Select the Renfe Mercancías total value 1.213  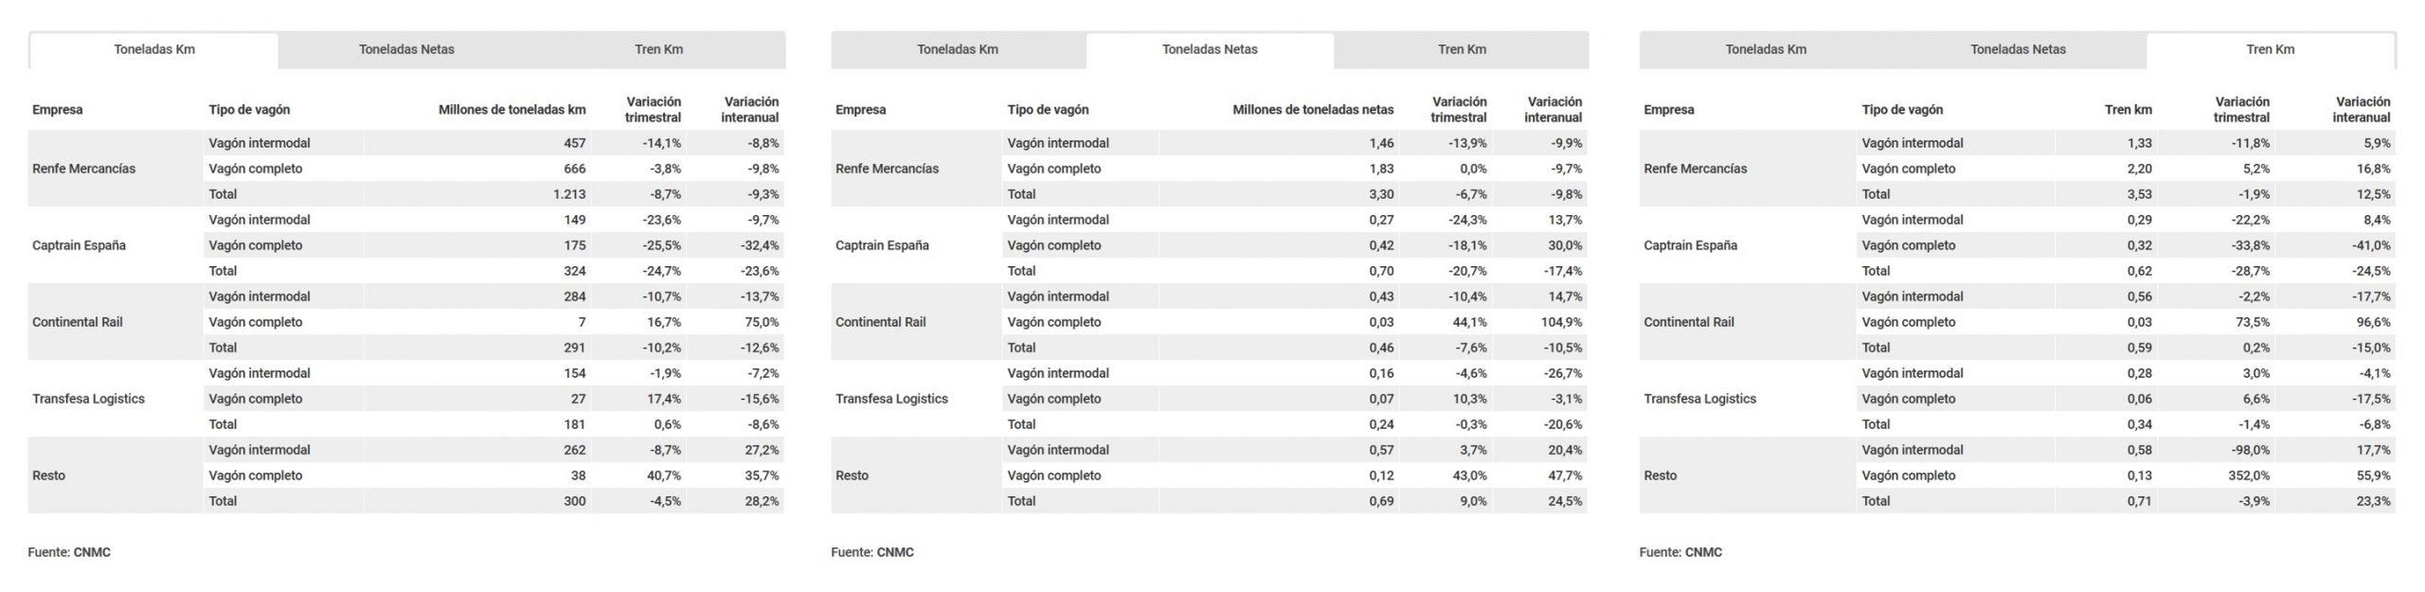click(568, 194)
